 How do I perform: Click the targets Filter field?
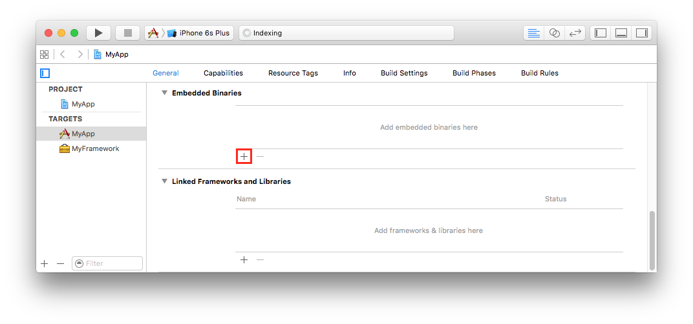[x=111, y=263]
